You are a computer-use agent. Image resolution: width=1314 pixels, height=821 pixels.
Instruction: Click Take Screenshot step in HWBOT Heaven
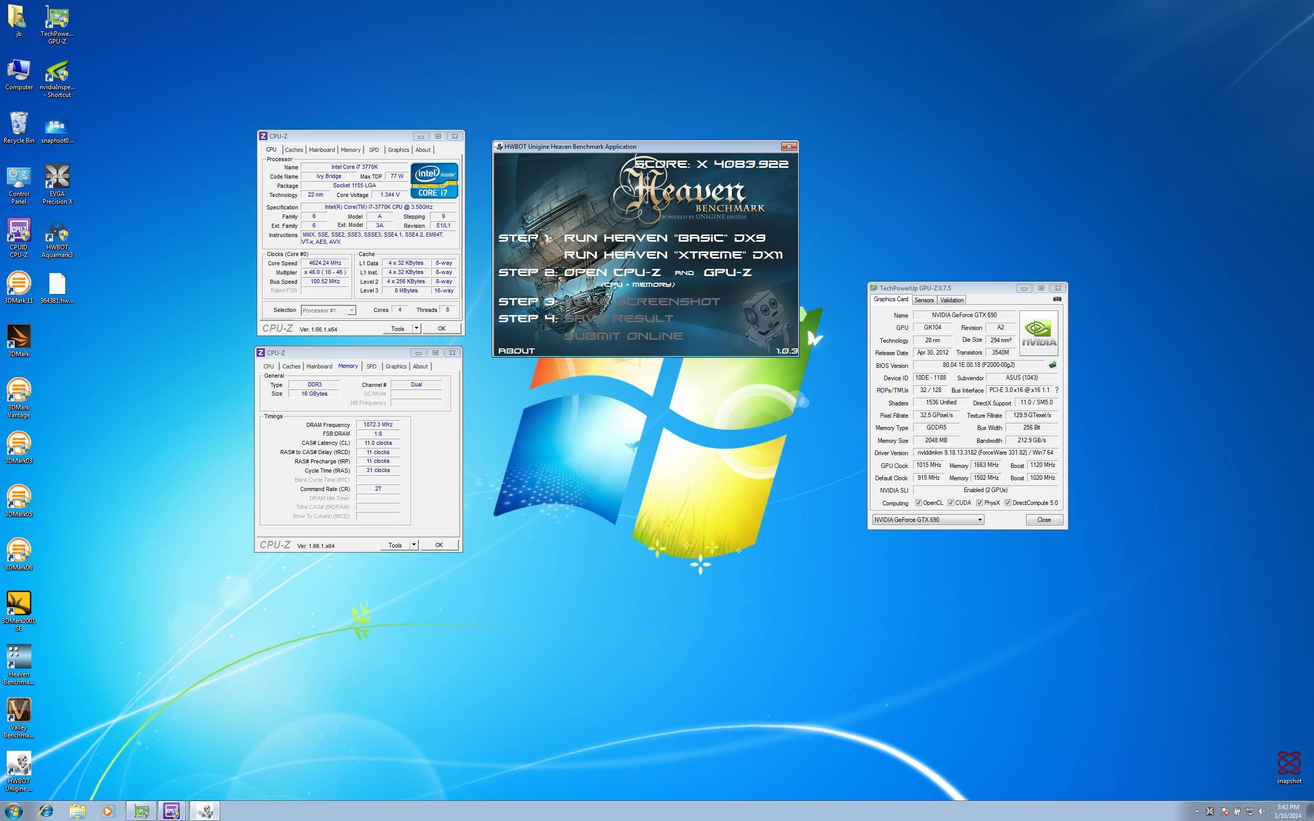pos(642,301)
